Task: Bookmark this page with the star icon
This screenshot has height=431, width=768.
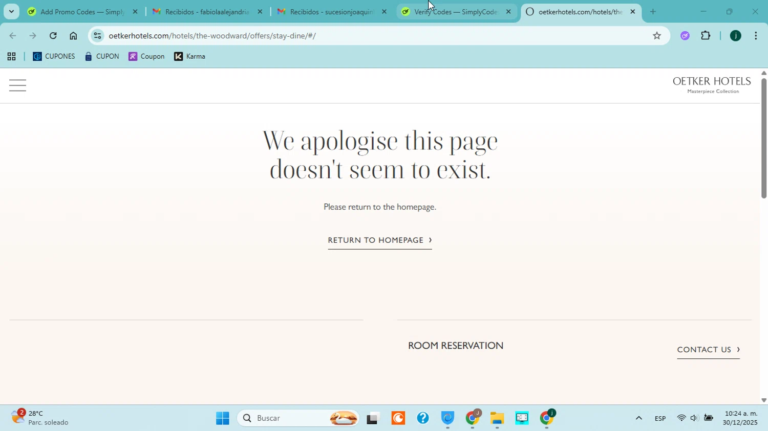Action: pos(657,36)
